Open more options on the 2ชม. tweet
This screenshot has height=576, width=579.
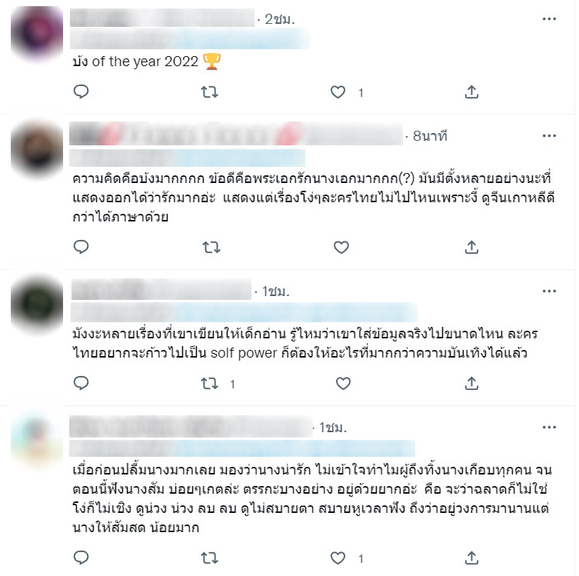[549, 18]
